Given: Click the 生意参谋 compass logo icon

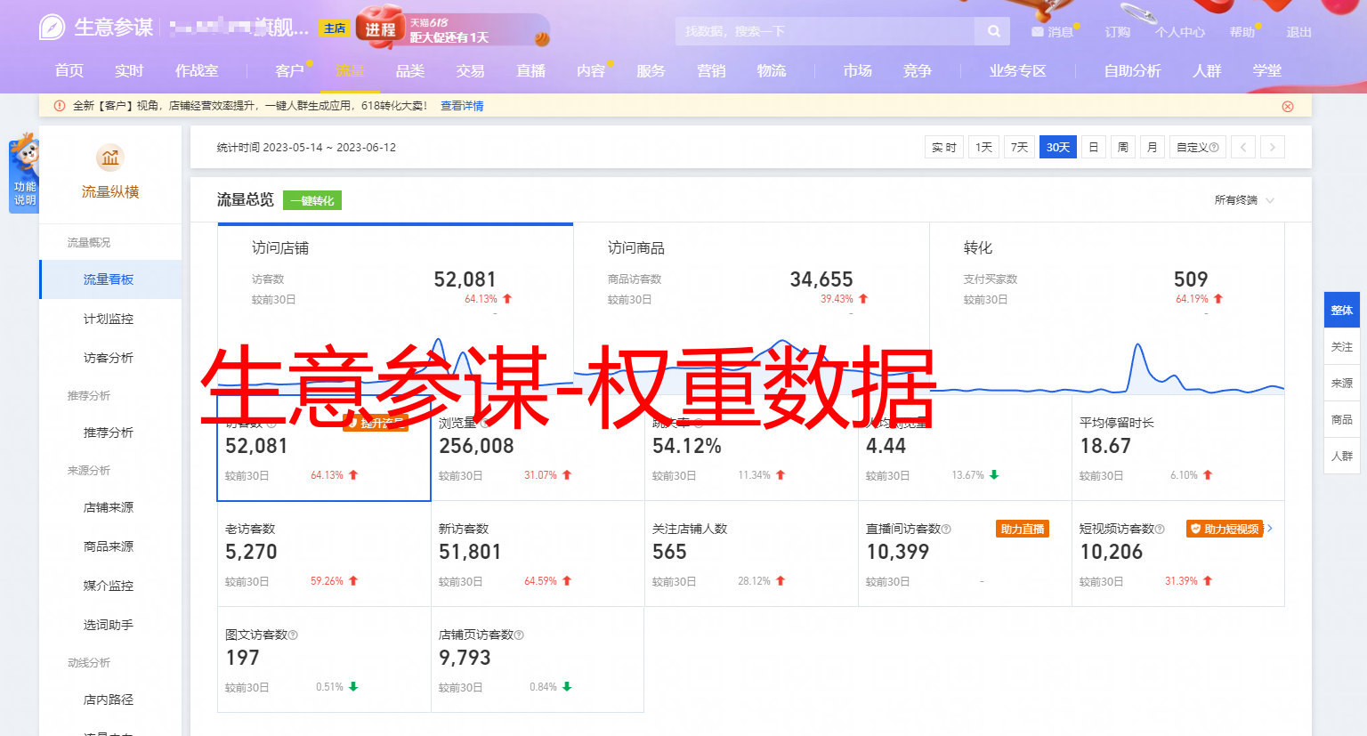Looking at the screenshot, I should pyautogui.click(x=53, y=28).
